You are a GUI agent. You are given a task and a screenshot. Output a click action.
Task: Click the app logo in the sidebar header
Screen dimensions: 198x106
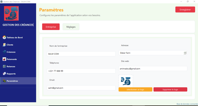(11, 13)
